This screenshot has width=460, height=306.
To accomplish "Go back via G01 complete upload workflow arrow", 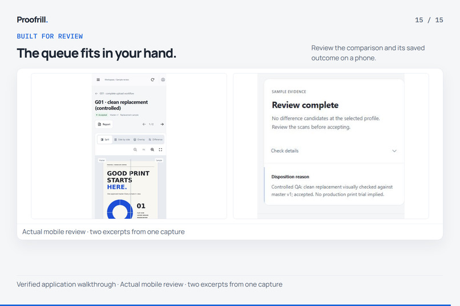I will [96, 93].
